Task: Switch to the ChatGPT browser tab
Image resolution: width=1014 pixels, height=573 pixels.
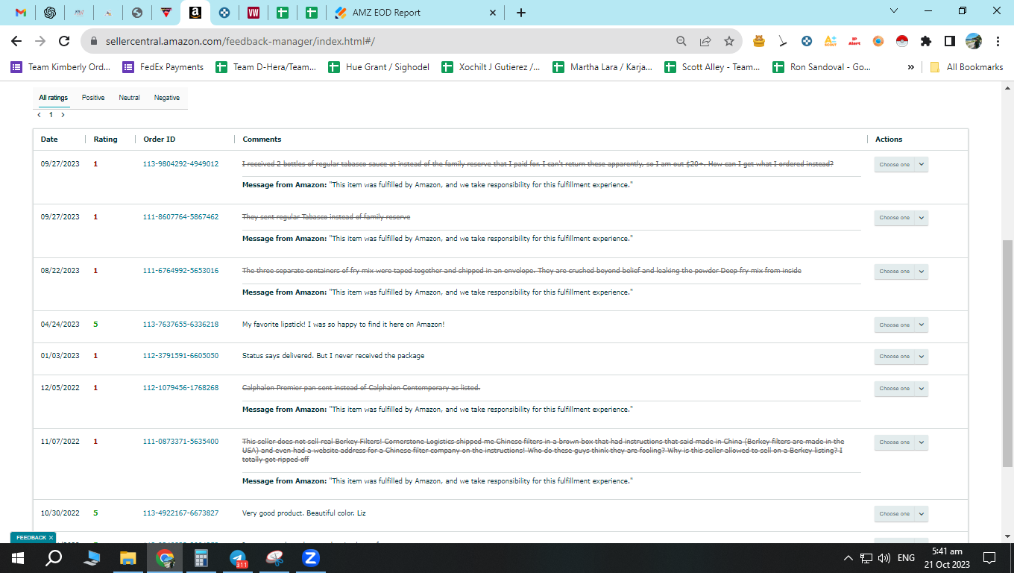Action: point(50,13)
